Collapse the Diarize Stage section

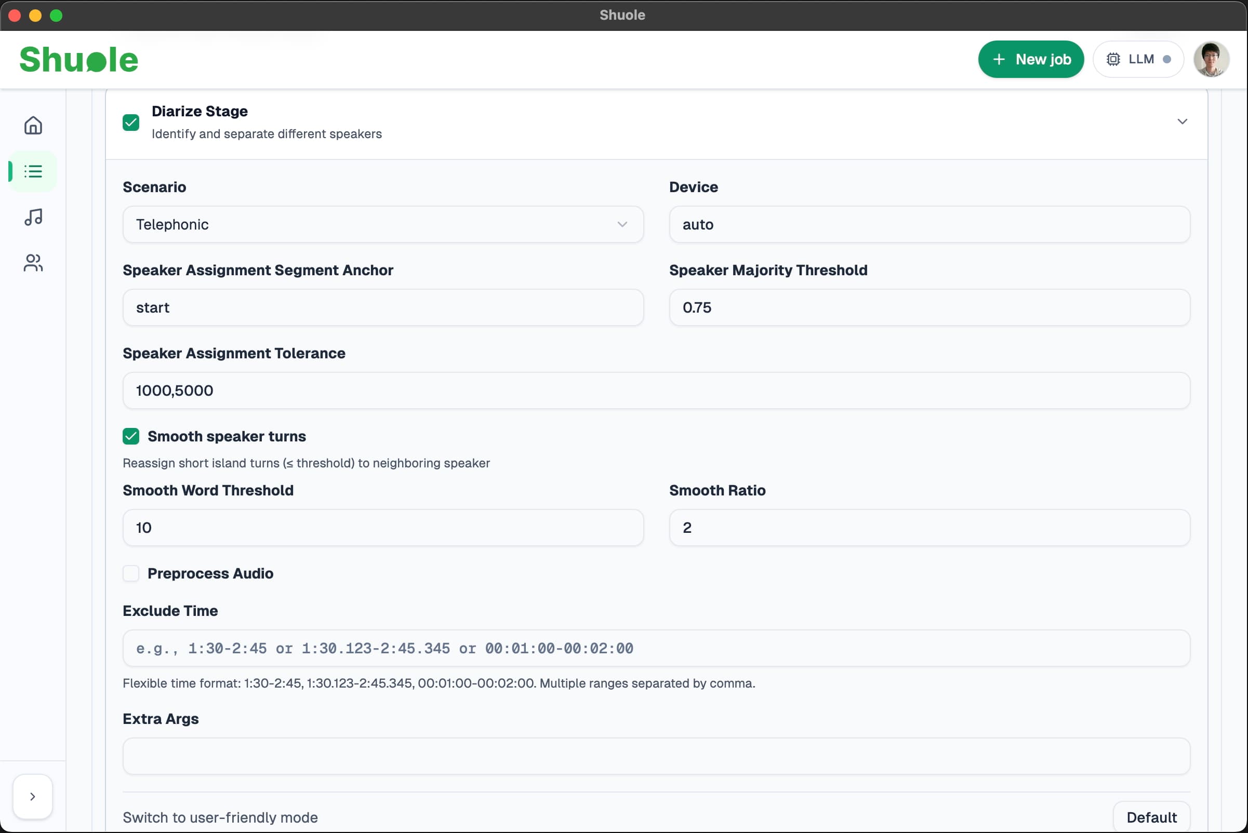click(x=1182, y=122)
